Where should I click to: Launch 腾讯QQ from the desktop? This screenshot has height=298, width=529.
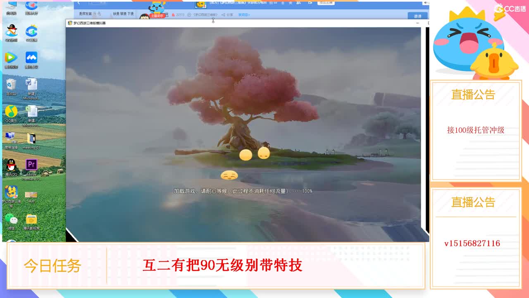[11, 167]
